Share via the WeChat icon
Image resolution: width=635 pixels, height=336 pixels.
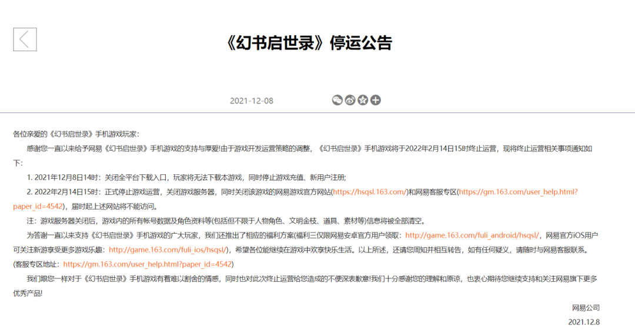tap(337, 100)
